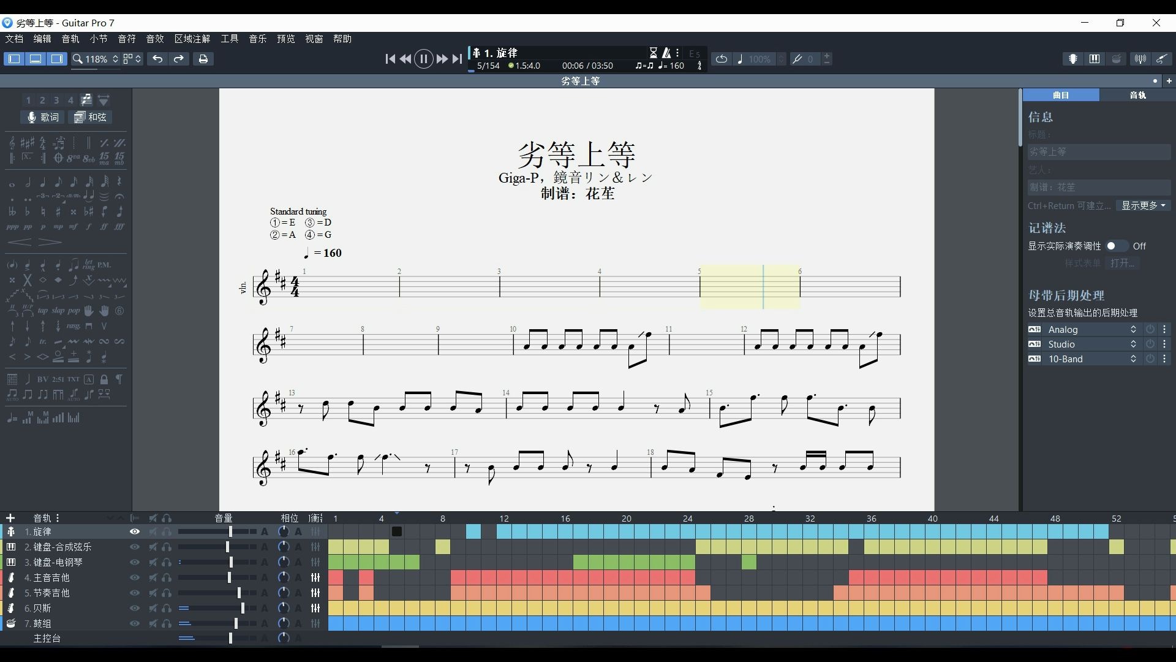The width and height of the screenshot is (1176, 662).
Task: Add a new track with plus icon
Action: point(10,518)
